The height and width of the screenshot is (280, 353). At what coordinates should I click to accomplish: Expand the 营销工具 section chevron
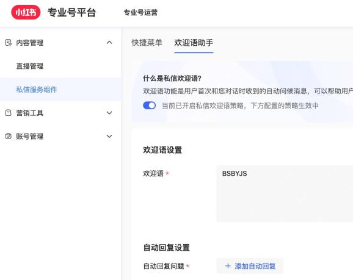[109, 113]
